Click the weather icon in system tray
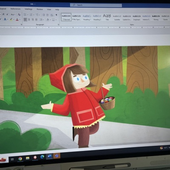Image resolution: width=170 pixels, height=170 pixels. pyautogui.click(x=161, y=148)
